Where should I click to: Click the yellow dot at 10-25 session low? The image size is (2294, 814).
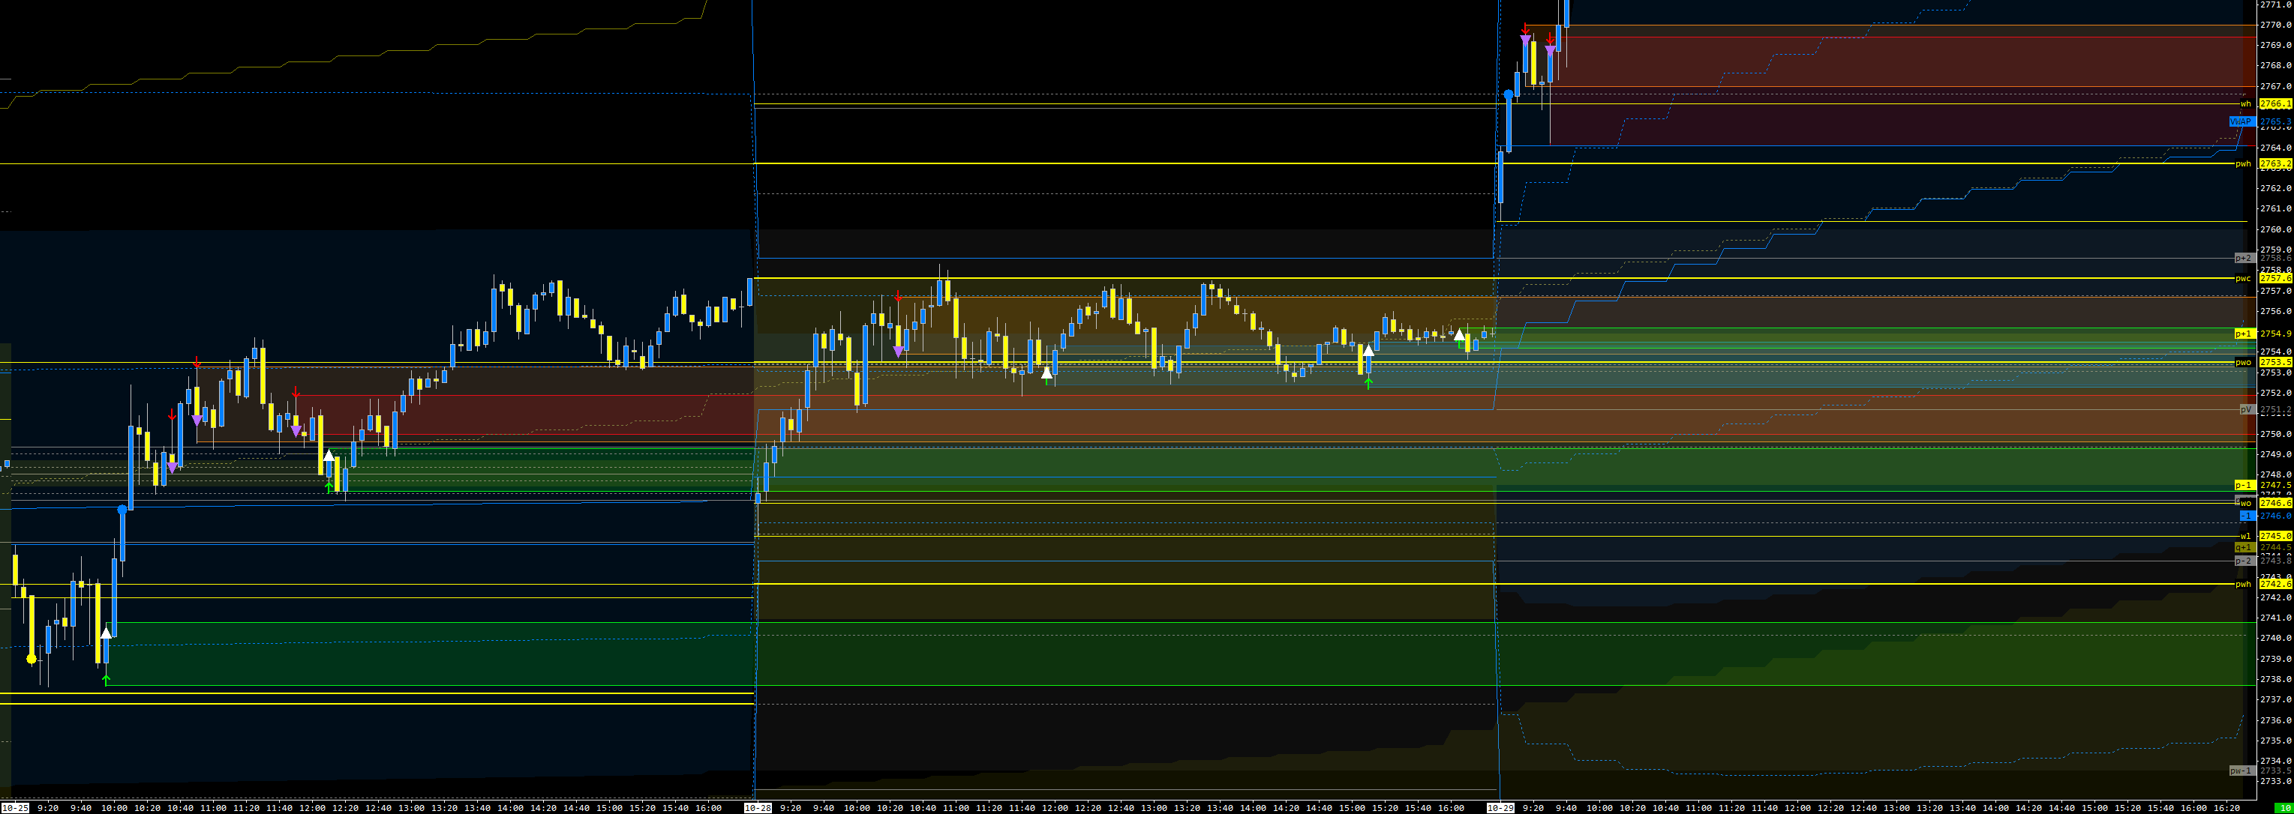[32, 659]
